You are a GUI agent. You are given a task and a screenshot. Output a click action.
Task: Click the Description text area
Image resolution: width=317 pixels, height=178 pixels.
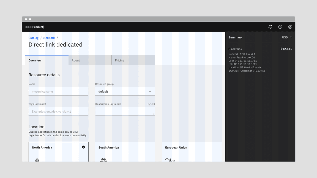coord(125,111)
